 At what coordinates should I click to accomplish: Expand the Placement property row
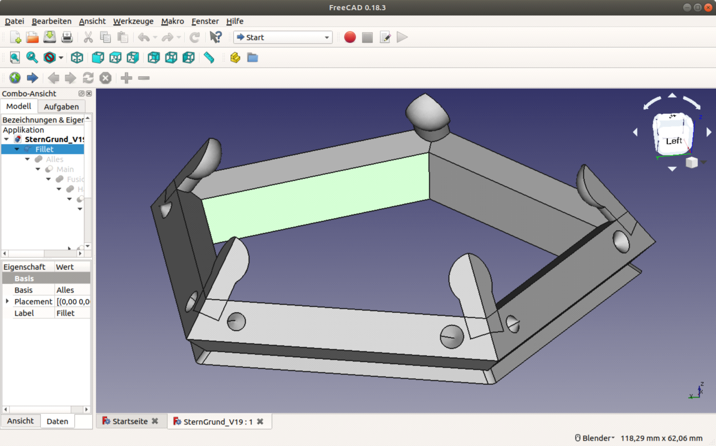(x=7, y=301)
